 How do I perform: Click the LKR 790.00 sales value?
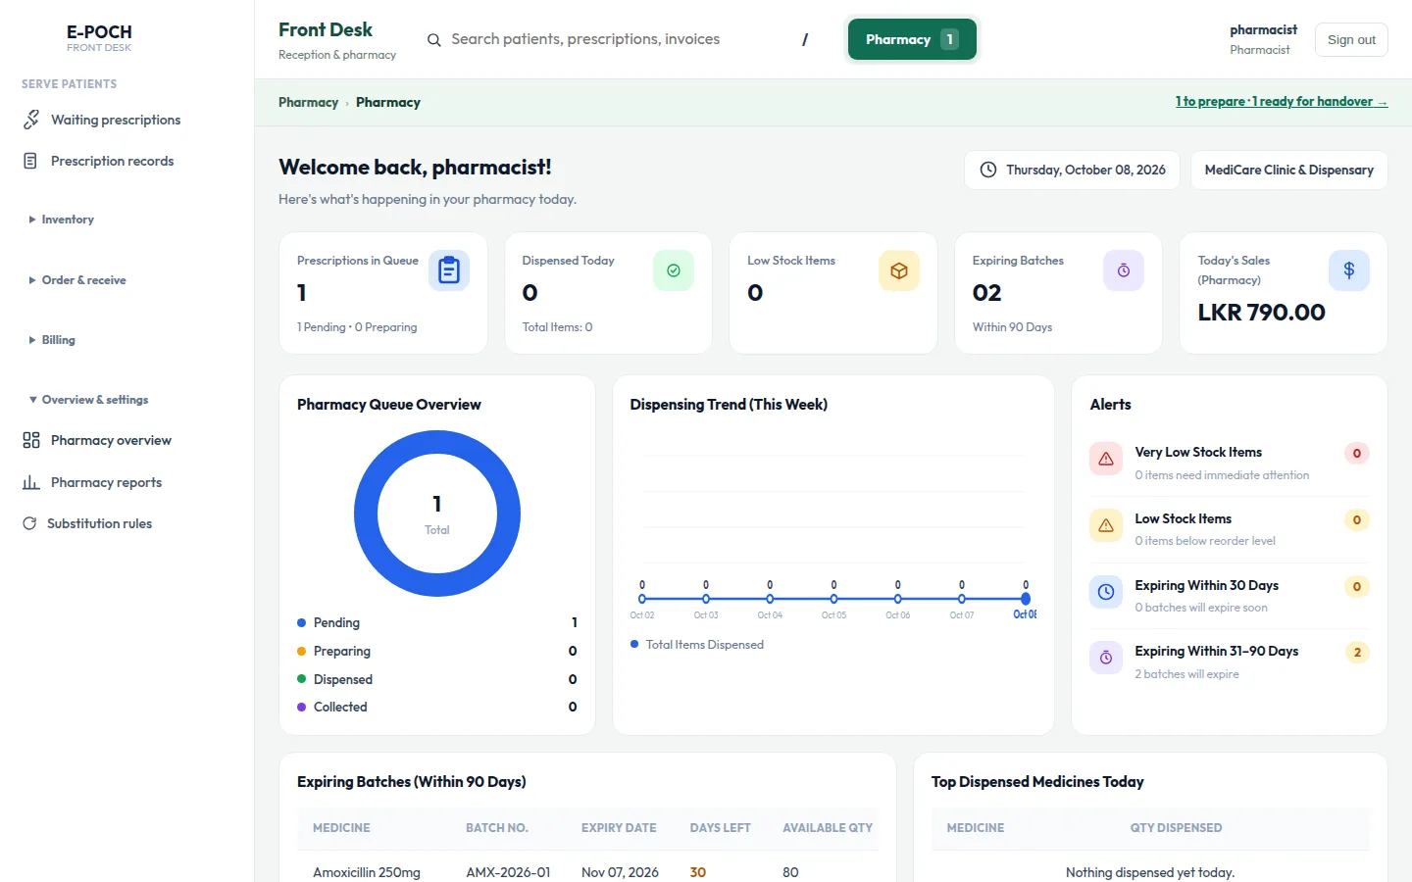click(1261, 313)
